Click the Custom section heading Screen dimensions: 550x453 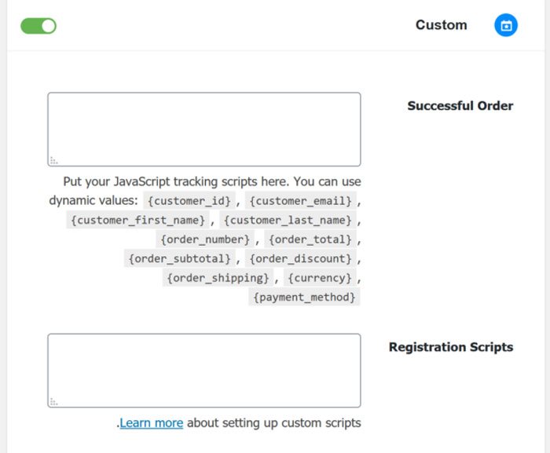[441, 25]
